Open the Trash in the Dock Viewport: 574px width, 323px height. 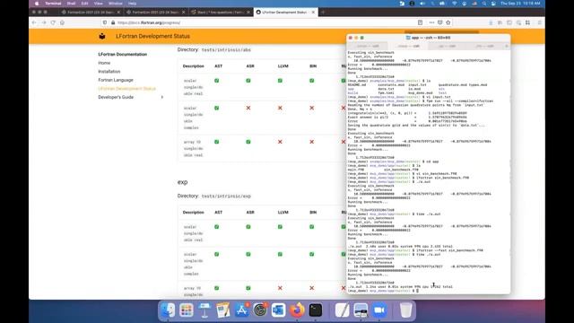405,310
